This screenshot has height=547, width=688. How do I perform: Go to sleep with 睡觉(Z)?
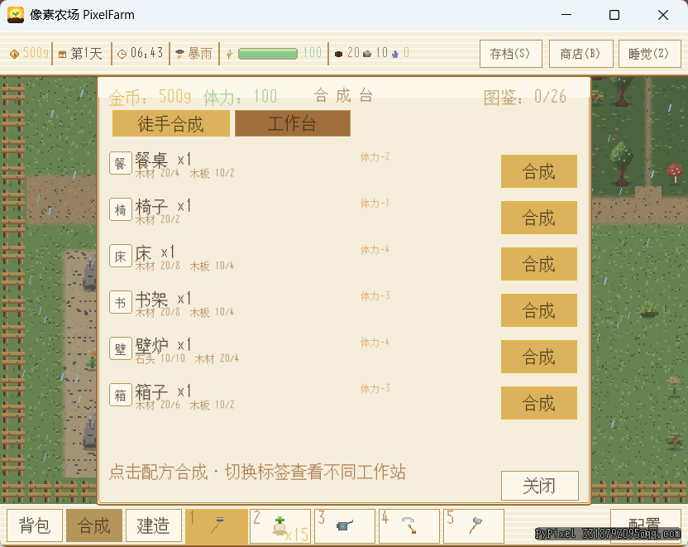click(649, 54)
